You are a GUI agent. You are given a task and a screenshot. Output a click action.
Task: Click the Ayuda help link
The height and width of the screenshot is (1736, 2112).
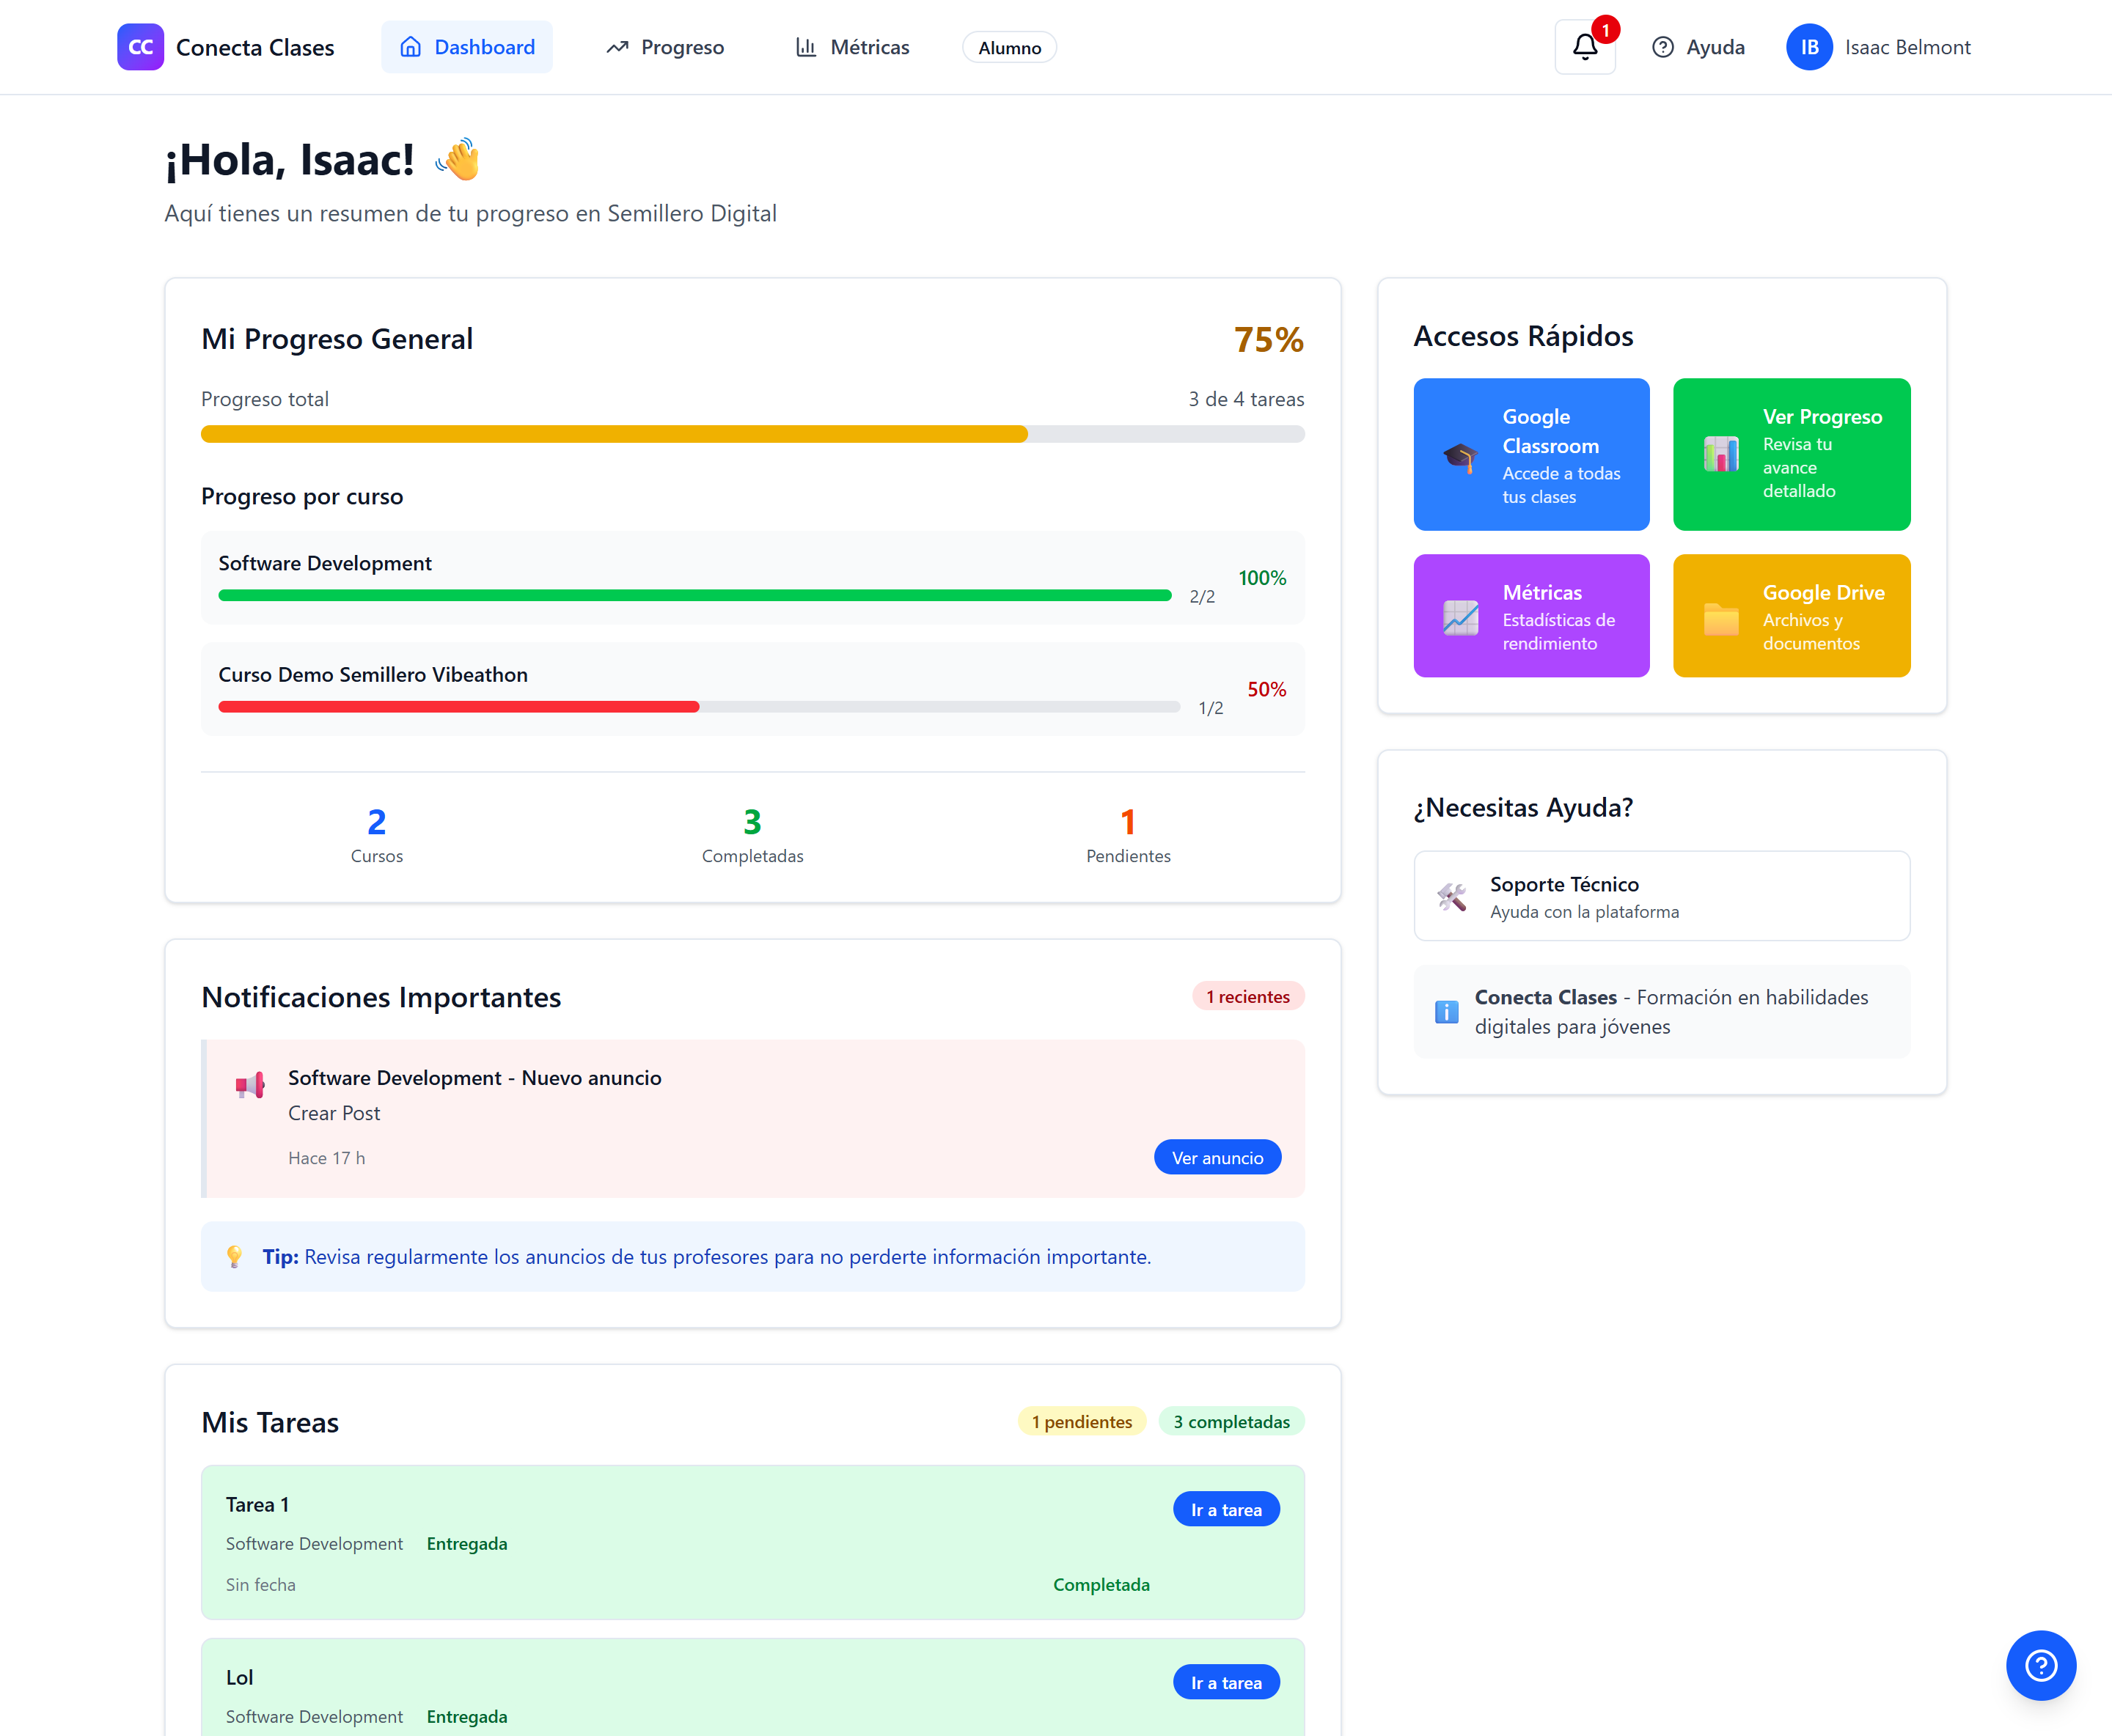(x=1698, y=47)
